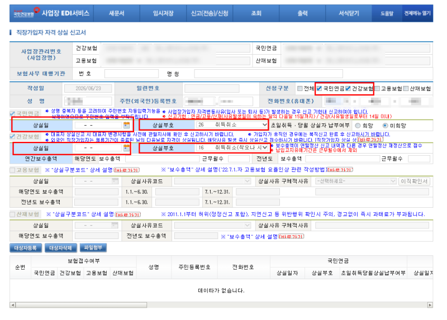Click 보험사무 대행기관 명칭 field
This screenshot has height=320, width=447.
pos(269,74)
